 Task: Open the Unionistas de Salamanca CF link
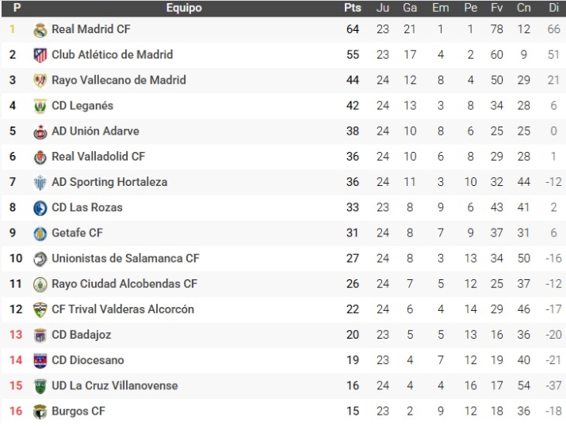[125, 258]
